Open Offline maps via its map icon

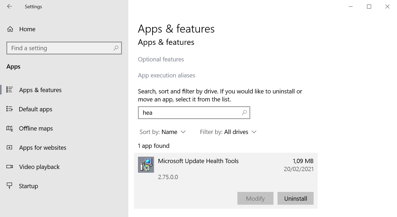(9, 128)
